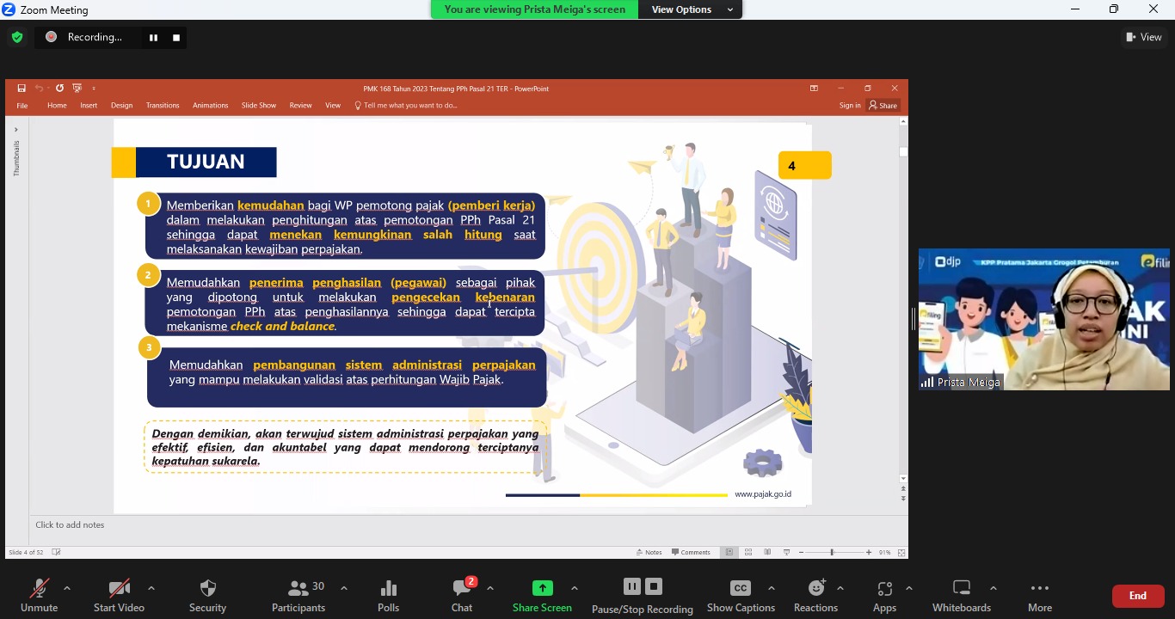Open Zoom Apps
1175x619 pixels.
(x=884, y=595)
